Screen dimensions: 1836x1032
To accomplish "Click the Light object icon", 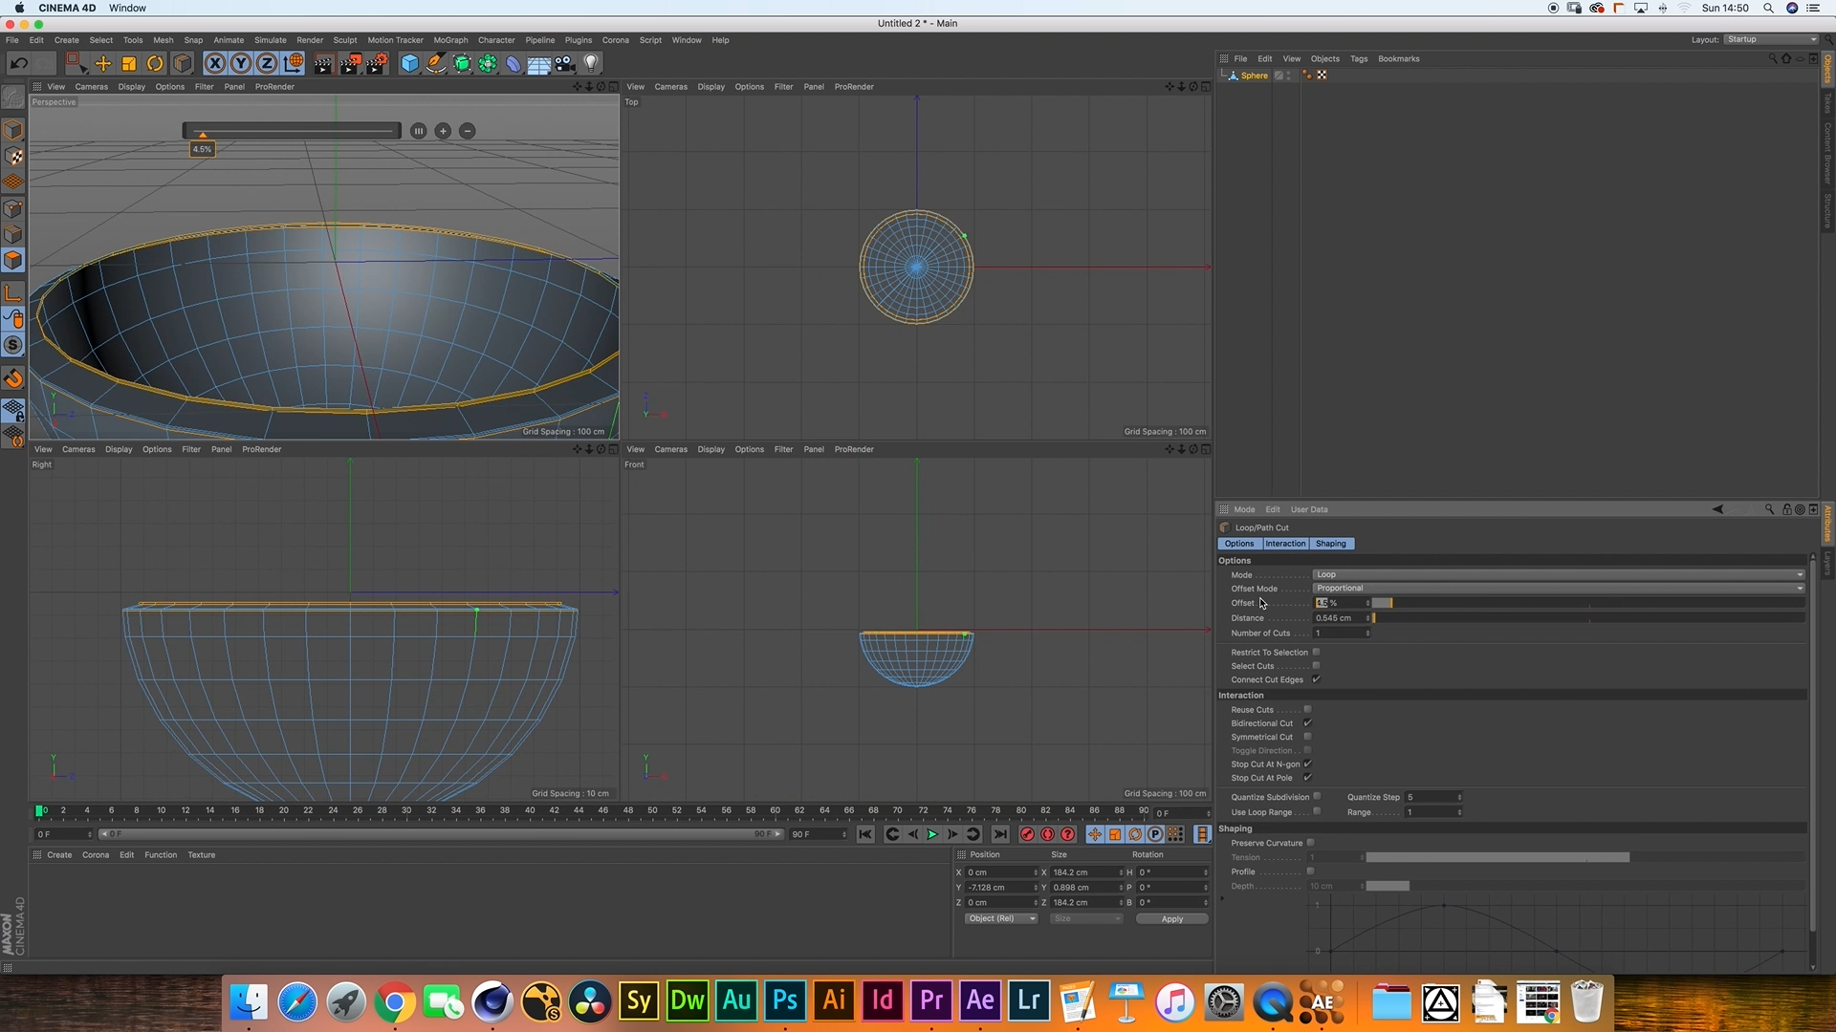I will 591,64.
